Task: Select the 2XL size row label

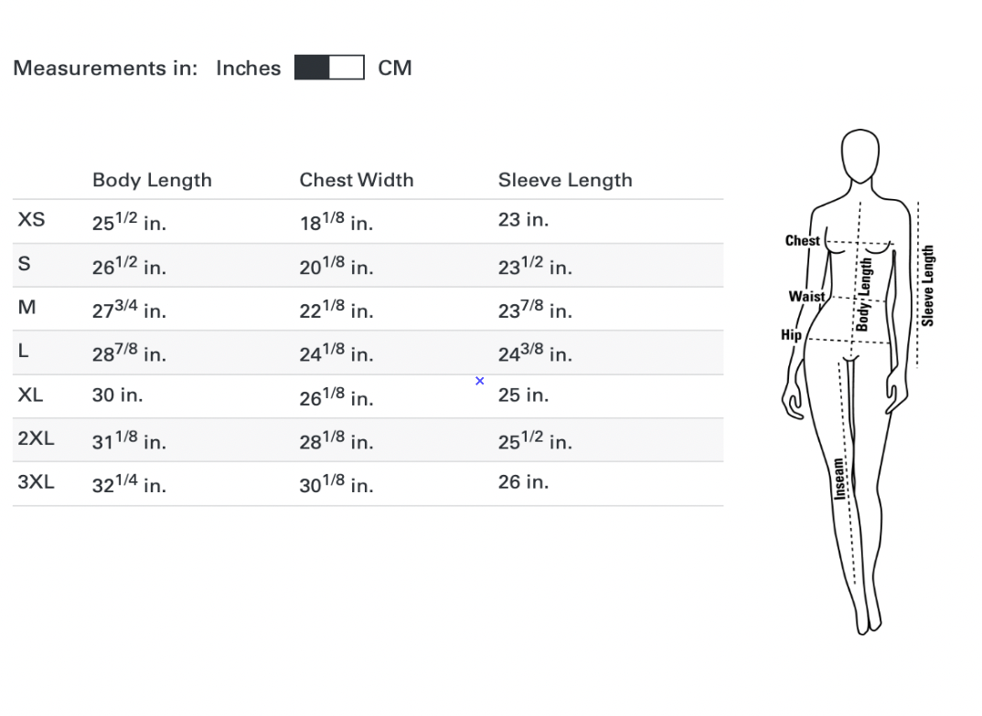Action: (36, 438)
